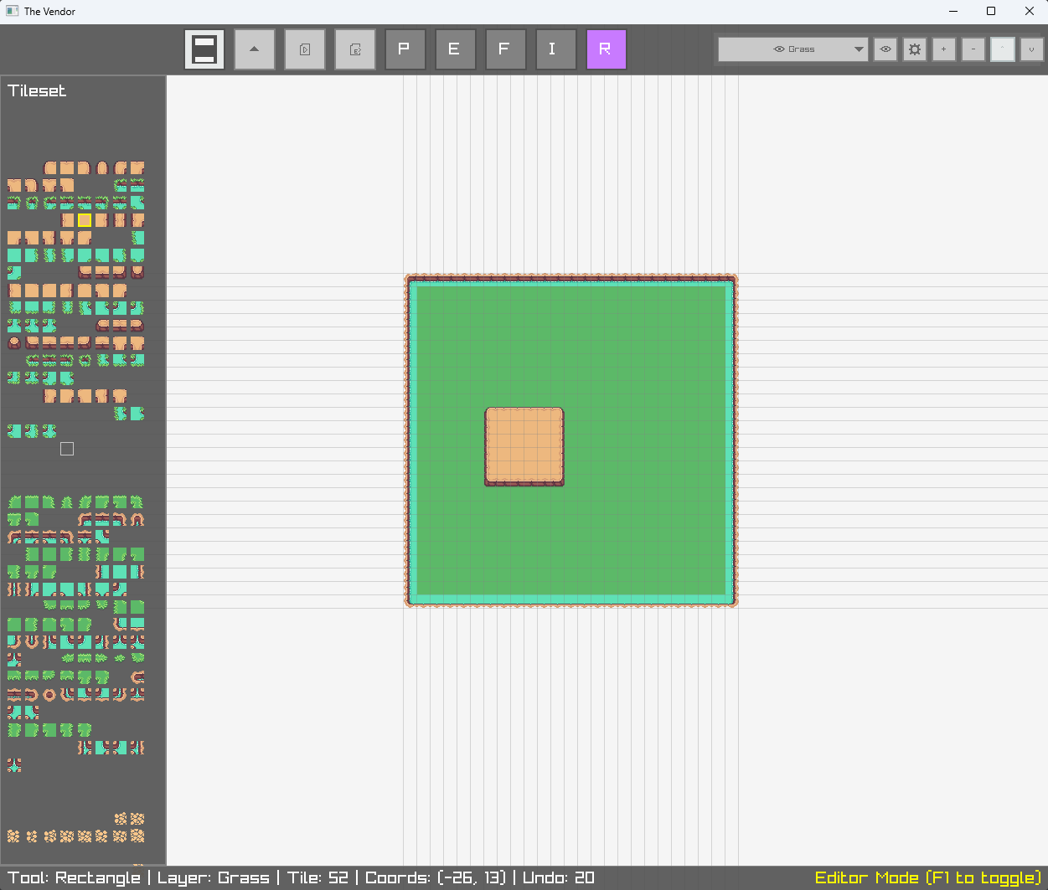Image resolution: width=1048 pixels, height=890 pixels.
Task: Toggle layer visibility with eye button
Action: pos(885,49)
